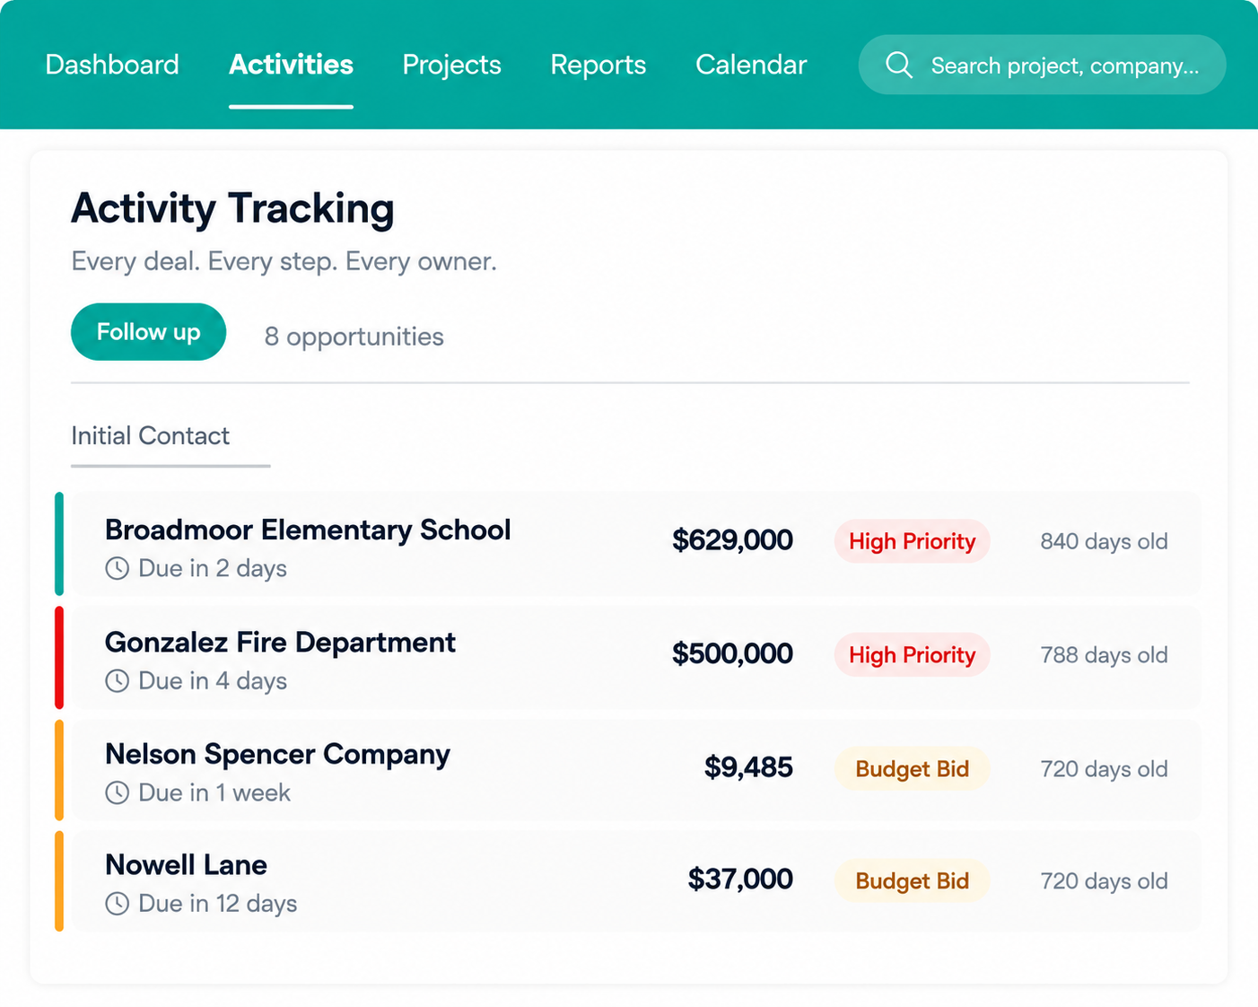Select the Activities nav item
The image size is (1258, 1007).
click(x=291, y=65)
